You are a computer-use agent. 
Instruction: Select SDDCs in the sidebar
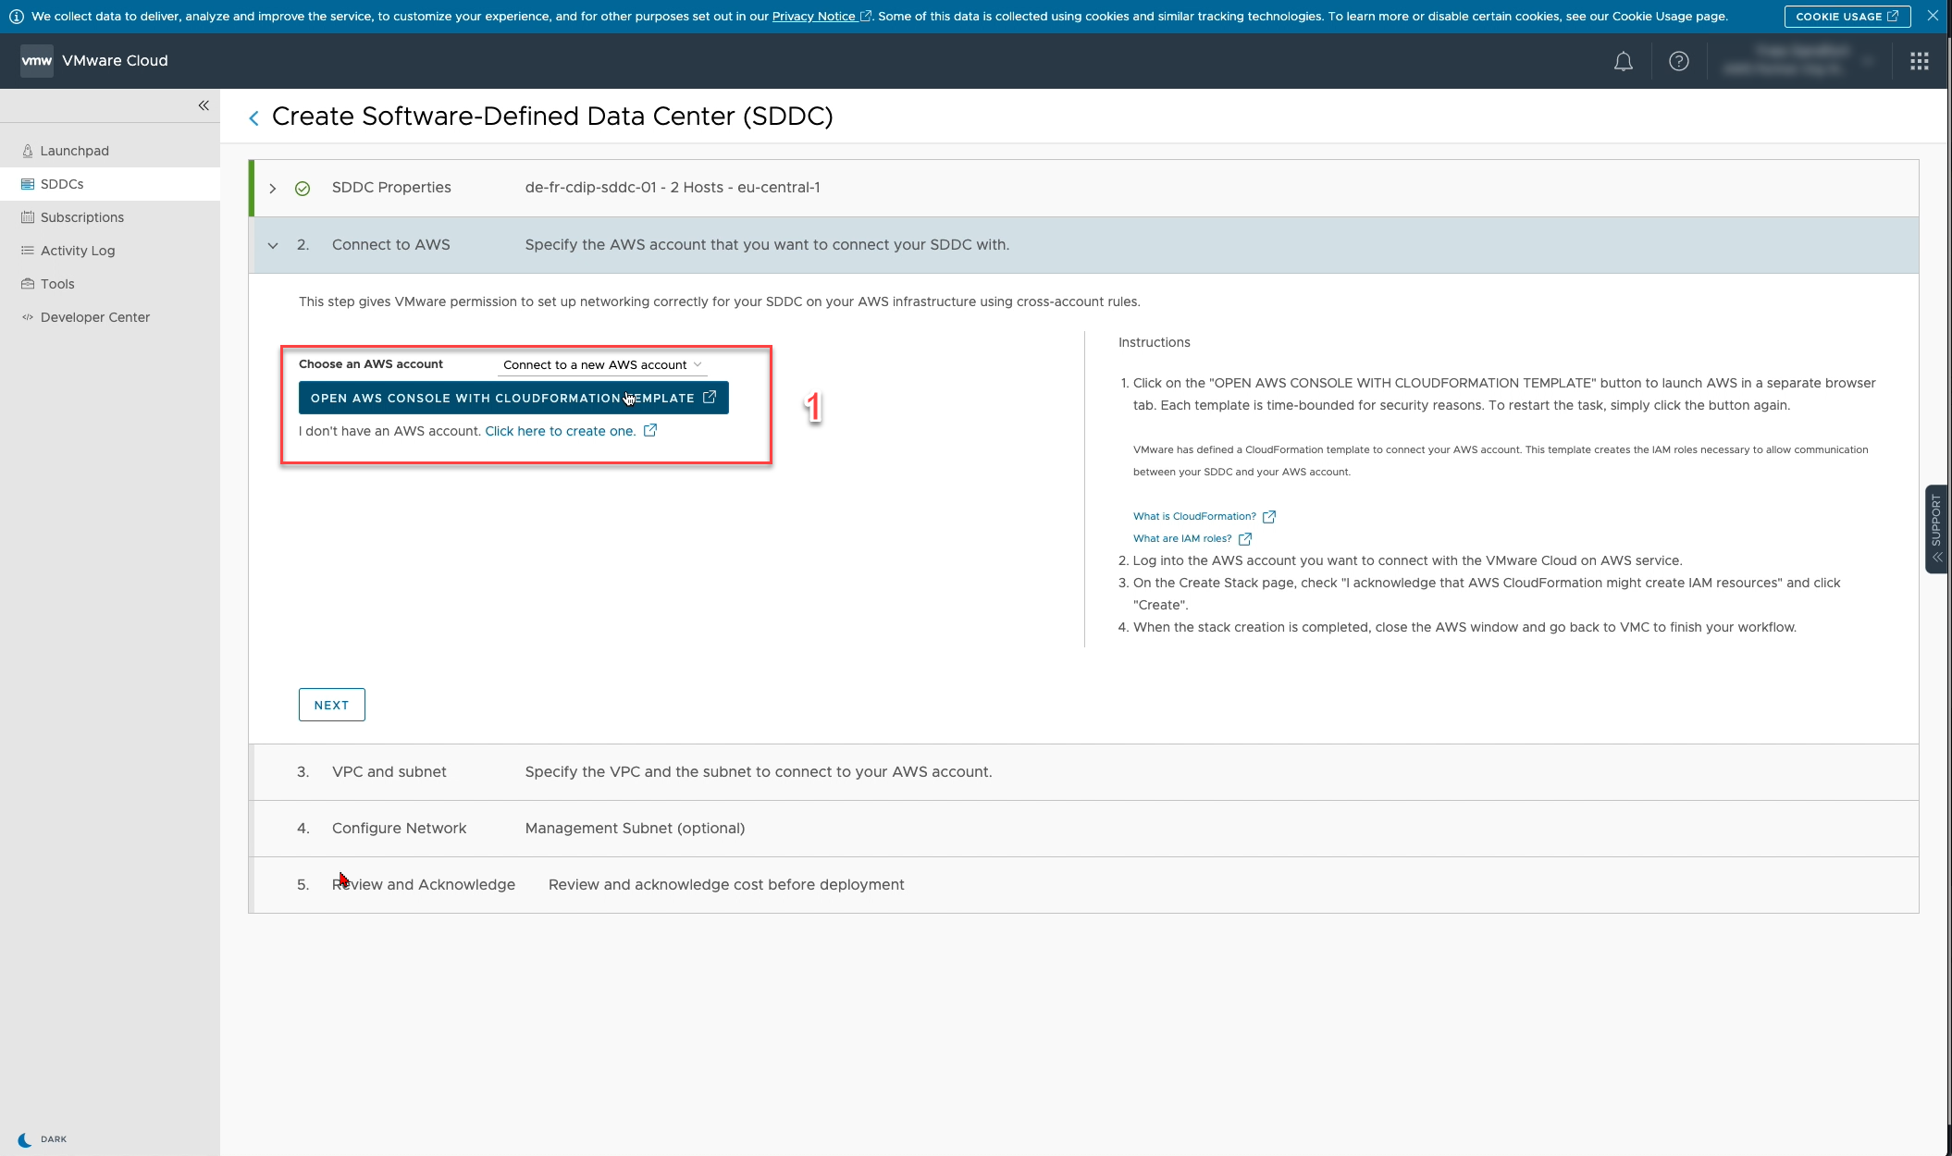click(110, 184)
